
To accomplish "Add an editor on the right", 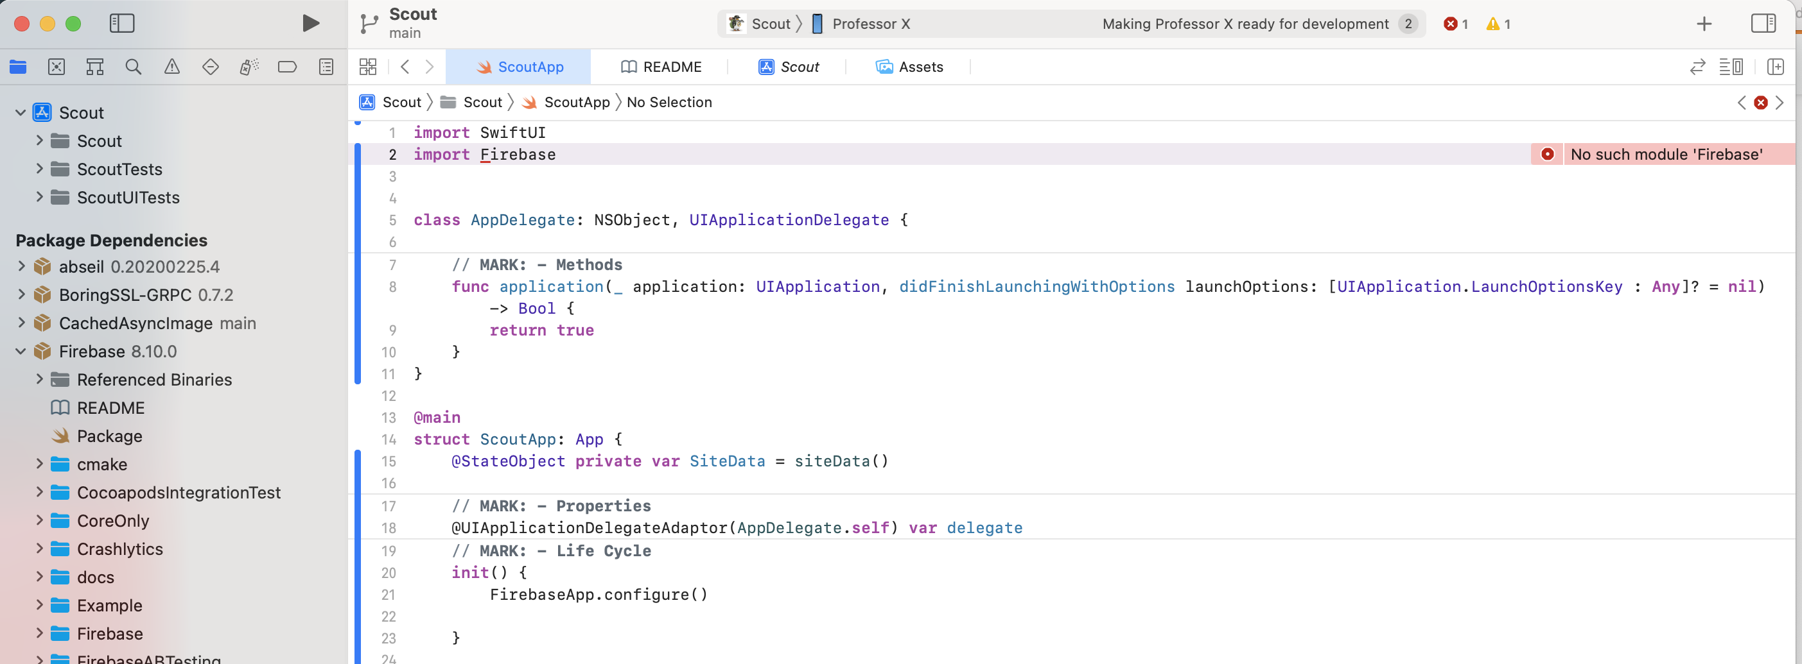I will (x=1776, y=67).
